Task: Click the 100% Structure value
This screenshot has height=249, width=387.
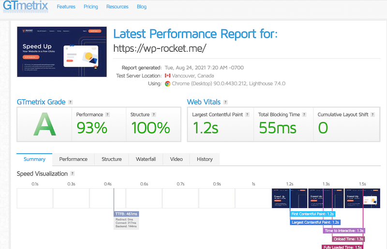Action: tap(150, 128)
